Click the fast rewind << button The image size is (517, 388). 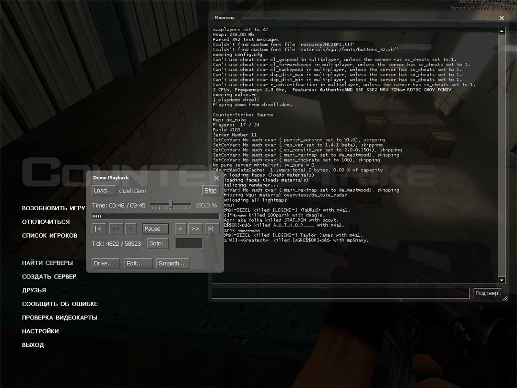coord(116,228)
